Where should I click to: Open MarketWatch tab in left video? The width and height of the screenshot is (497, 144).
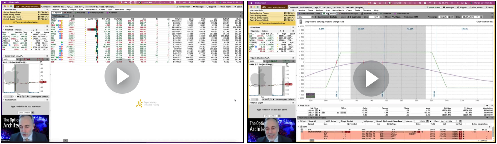[x=91, y=9]
